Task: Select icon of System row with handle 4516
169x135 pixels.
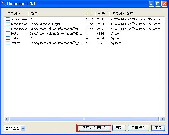Action: 8,33
